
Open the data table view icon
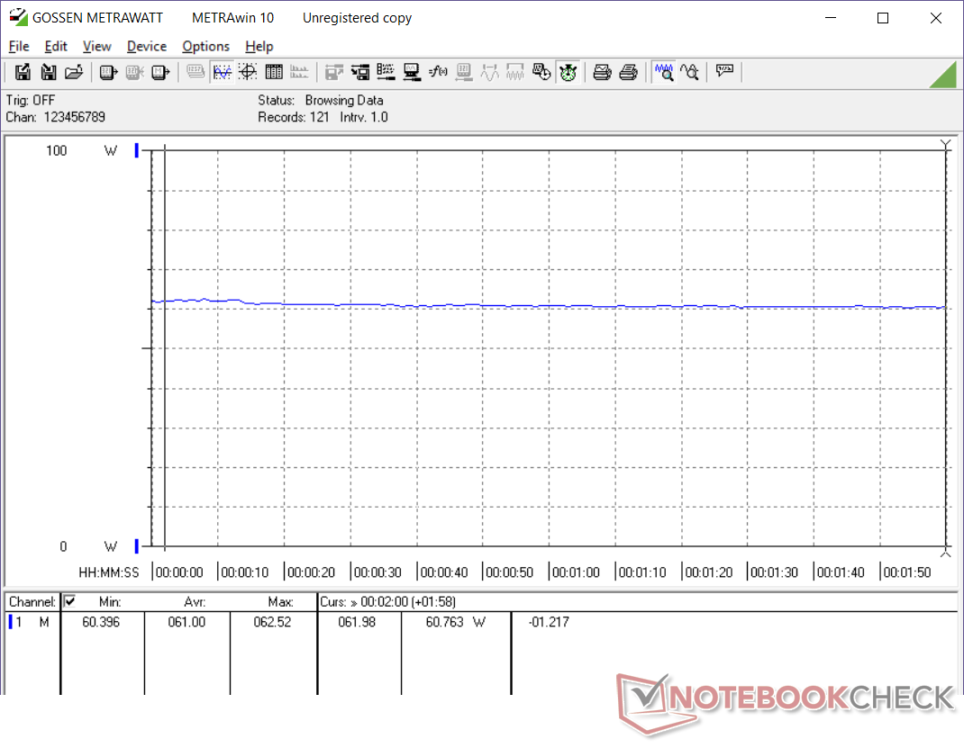(274, 73)
